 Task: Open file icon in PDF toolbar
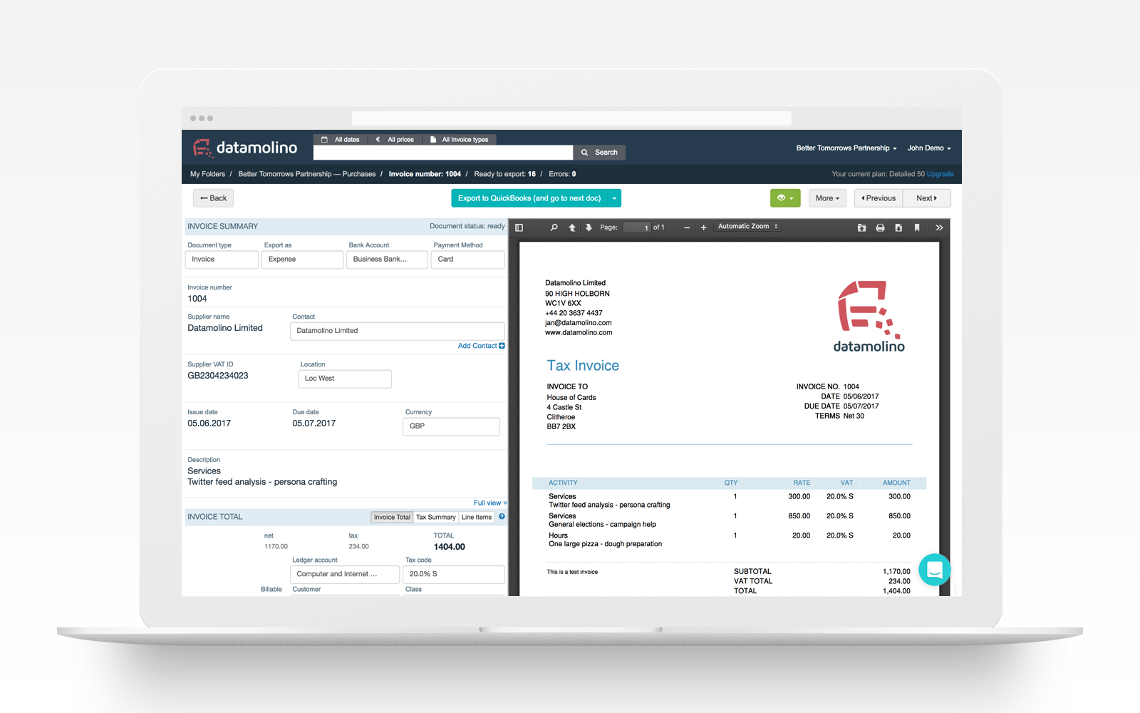click(861, 227)
